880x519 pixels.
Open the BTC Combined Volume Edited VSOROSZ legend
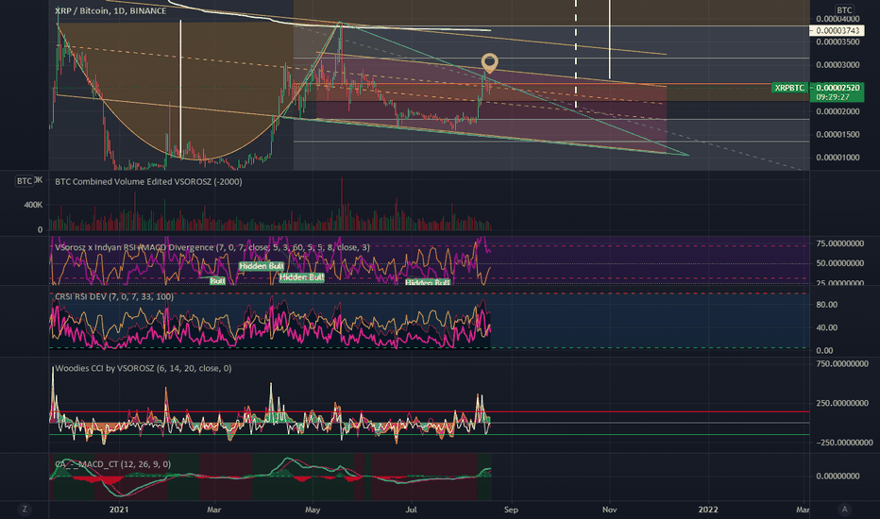[x=149, y=182]
